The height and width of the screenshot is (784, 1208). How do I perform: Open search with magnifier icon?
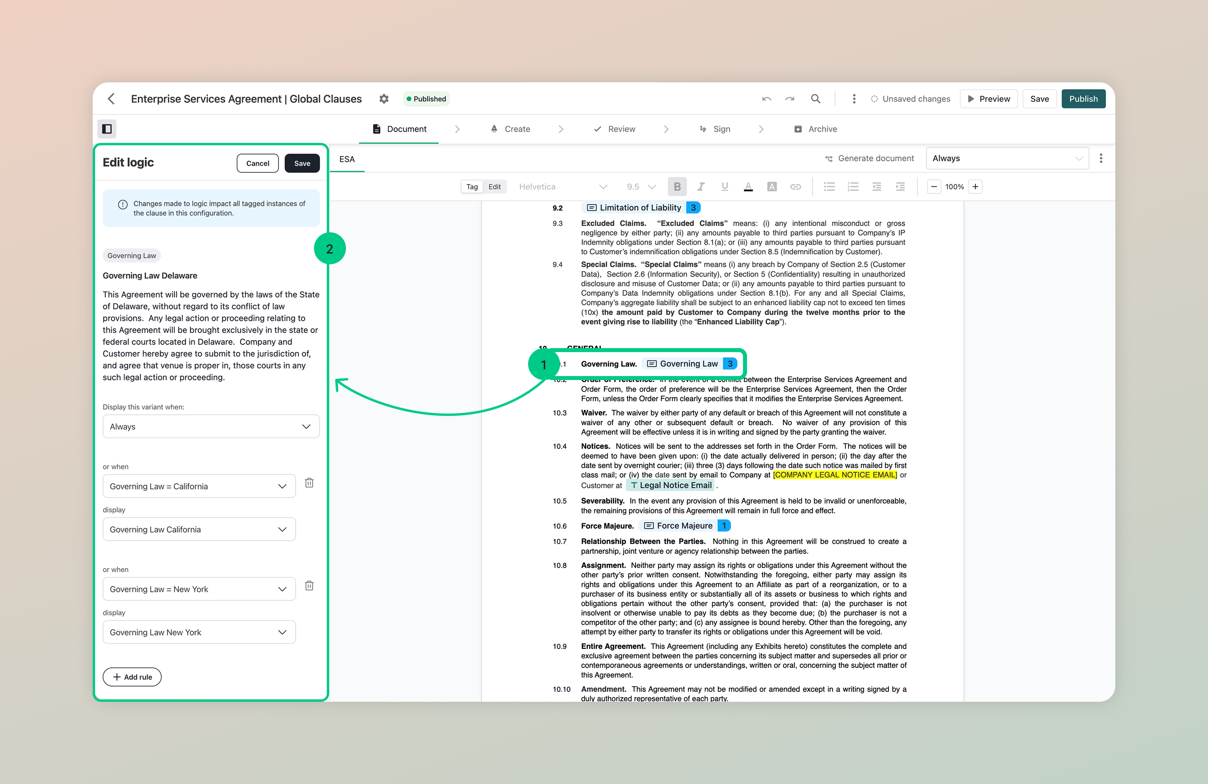816,98
